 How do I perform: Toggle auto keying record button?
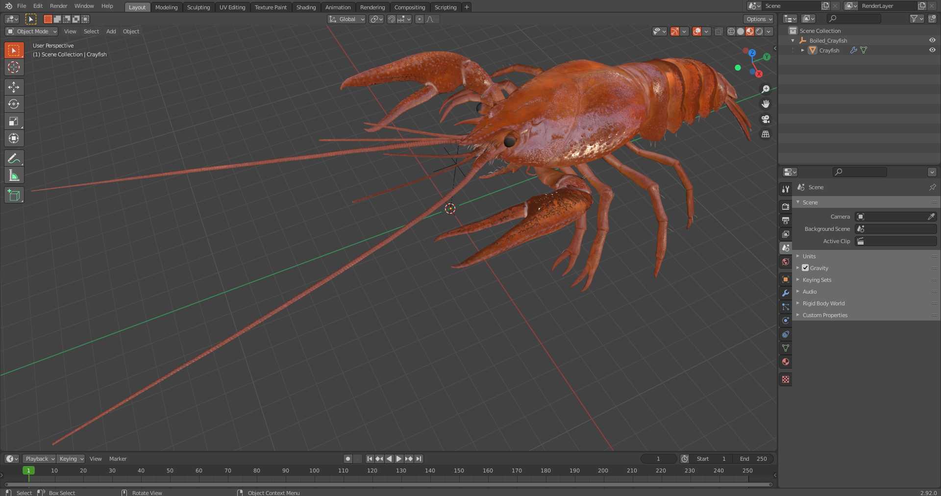tap(348, 459)
